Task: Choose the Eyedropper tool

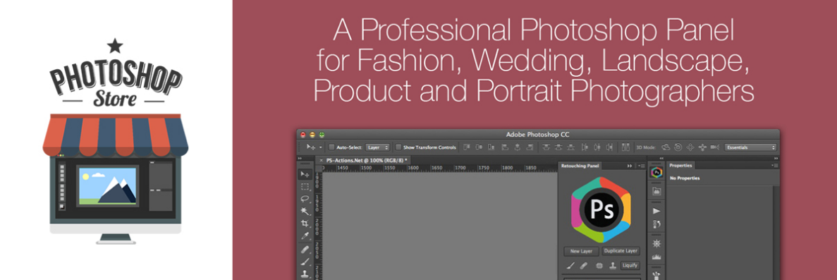Action: pos(305,236)
